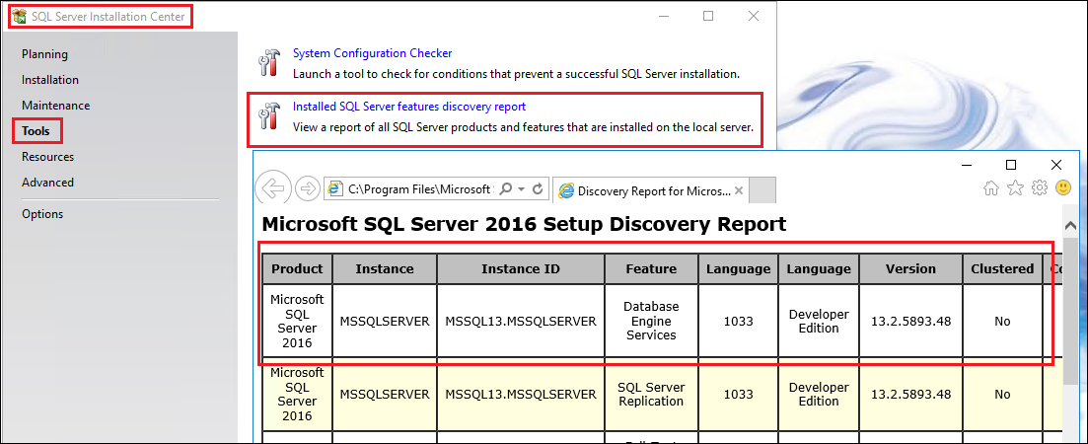Open the Options section
The image size is (1088, 444).
(42, 214)
